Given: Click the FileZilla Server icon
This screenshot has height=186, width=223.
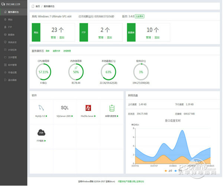Looking at the screenshot, I should coord(88,108).
